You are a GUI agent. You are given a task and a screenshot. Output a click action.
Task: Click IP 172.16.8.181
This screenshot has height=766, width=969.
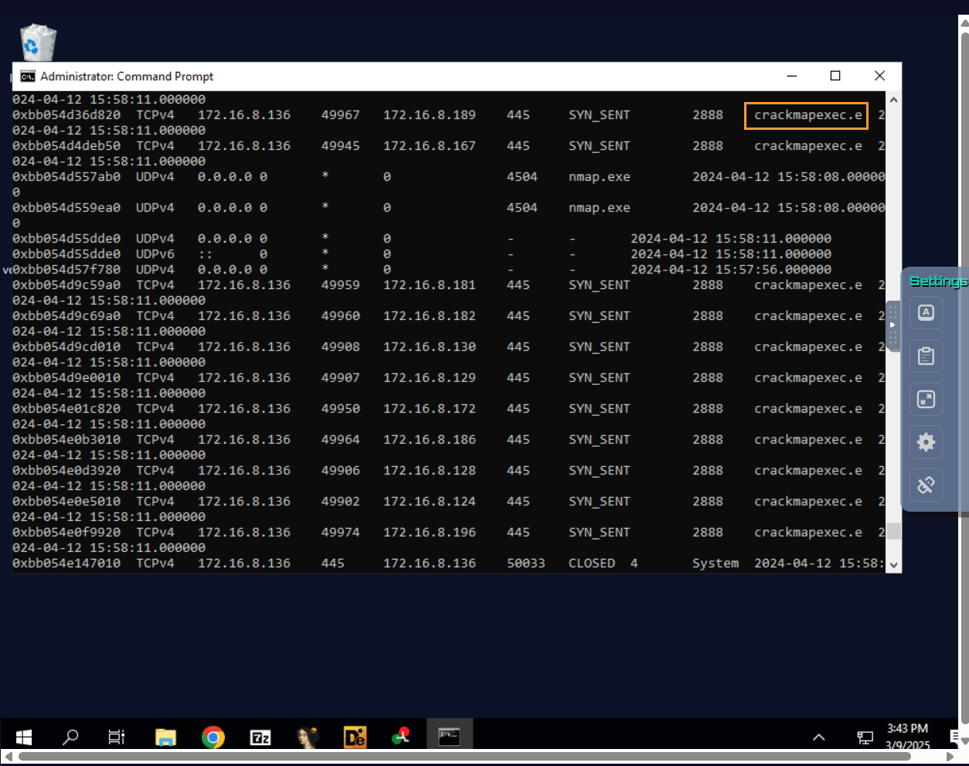click(430, 285)
